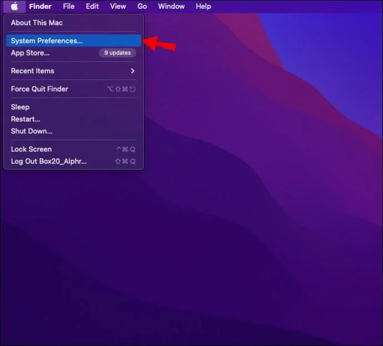Click the 9 updates badge
The width and height of the screenshot is (383, 346).
pos(118,53)
